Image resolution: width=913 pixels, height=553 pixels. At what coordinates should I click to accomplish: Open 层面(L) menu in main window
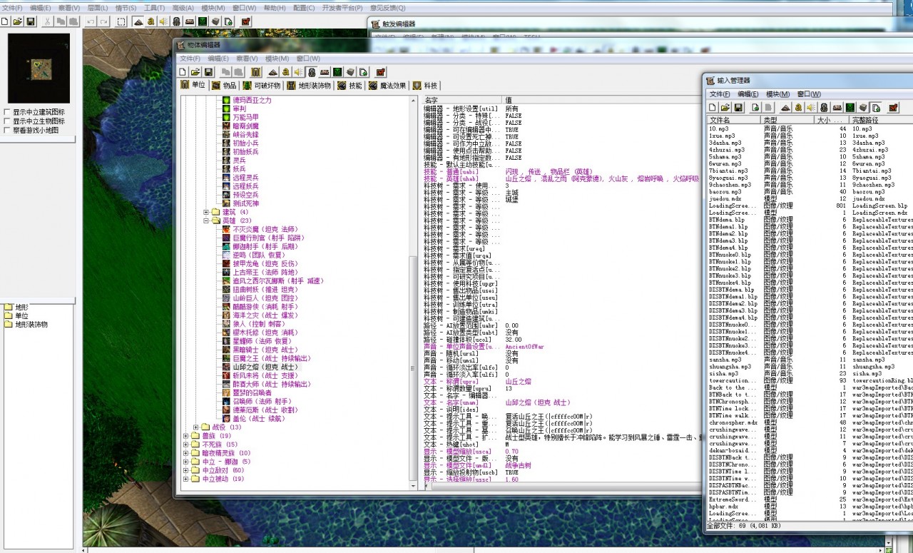pyautogui.click(x=98, y=8)
